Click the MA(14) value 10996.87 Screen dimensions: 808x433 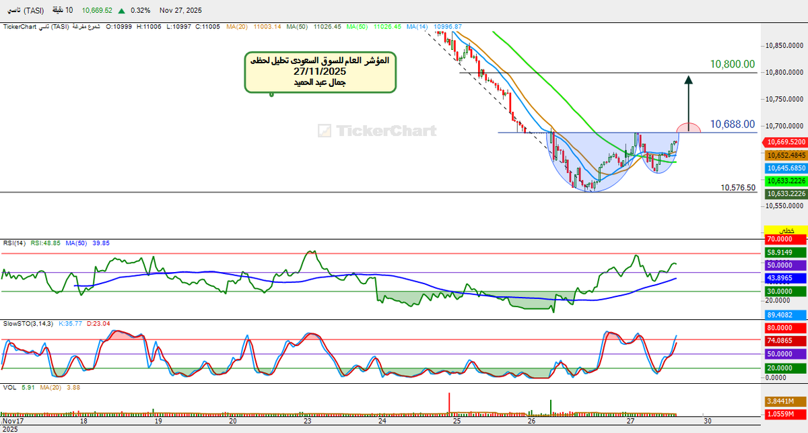pyautogui.click(x=448, y=27)
